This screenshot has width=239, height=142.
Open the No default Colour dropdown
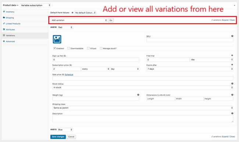[x=85, y=12]
